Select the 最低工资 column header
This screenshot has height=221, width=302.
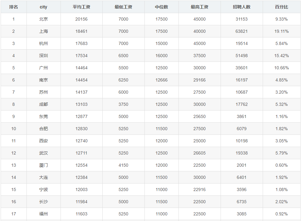click(x=123, y=7)
